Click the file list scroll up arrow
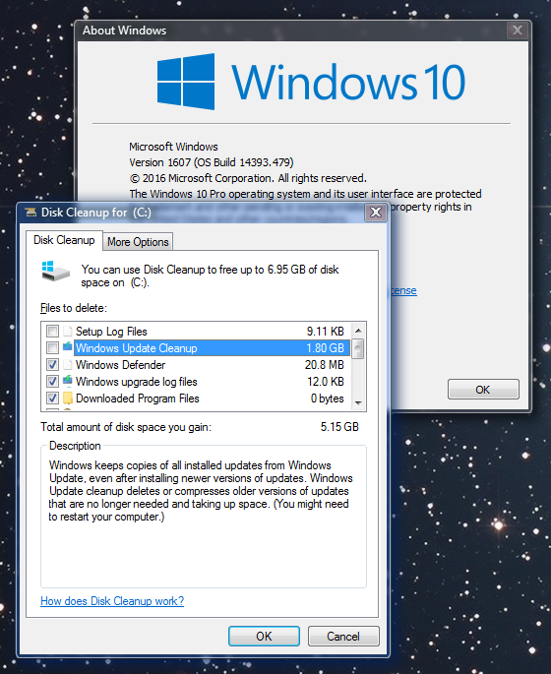The image size is (551, 674). tap(358, 331)
